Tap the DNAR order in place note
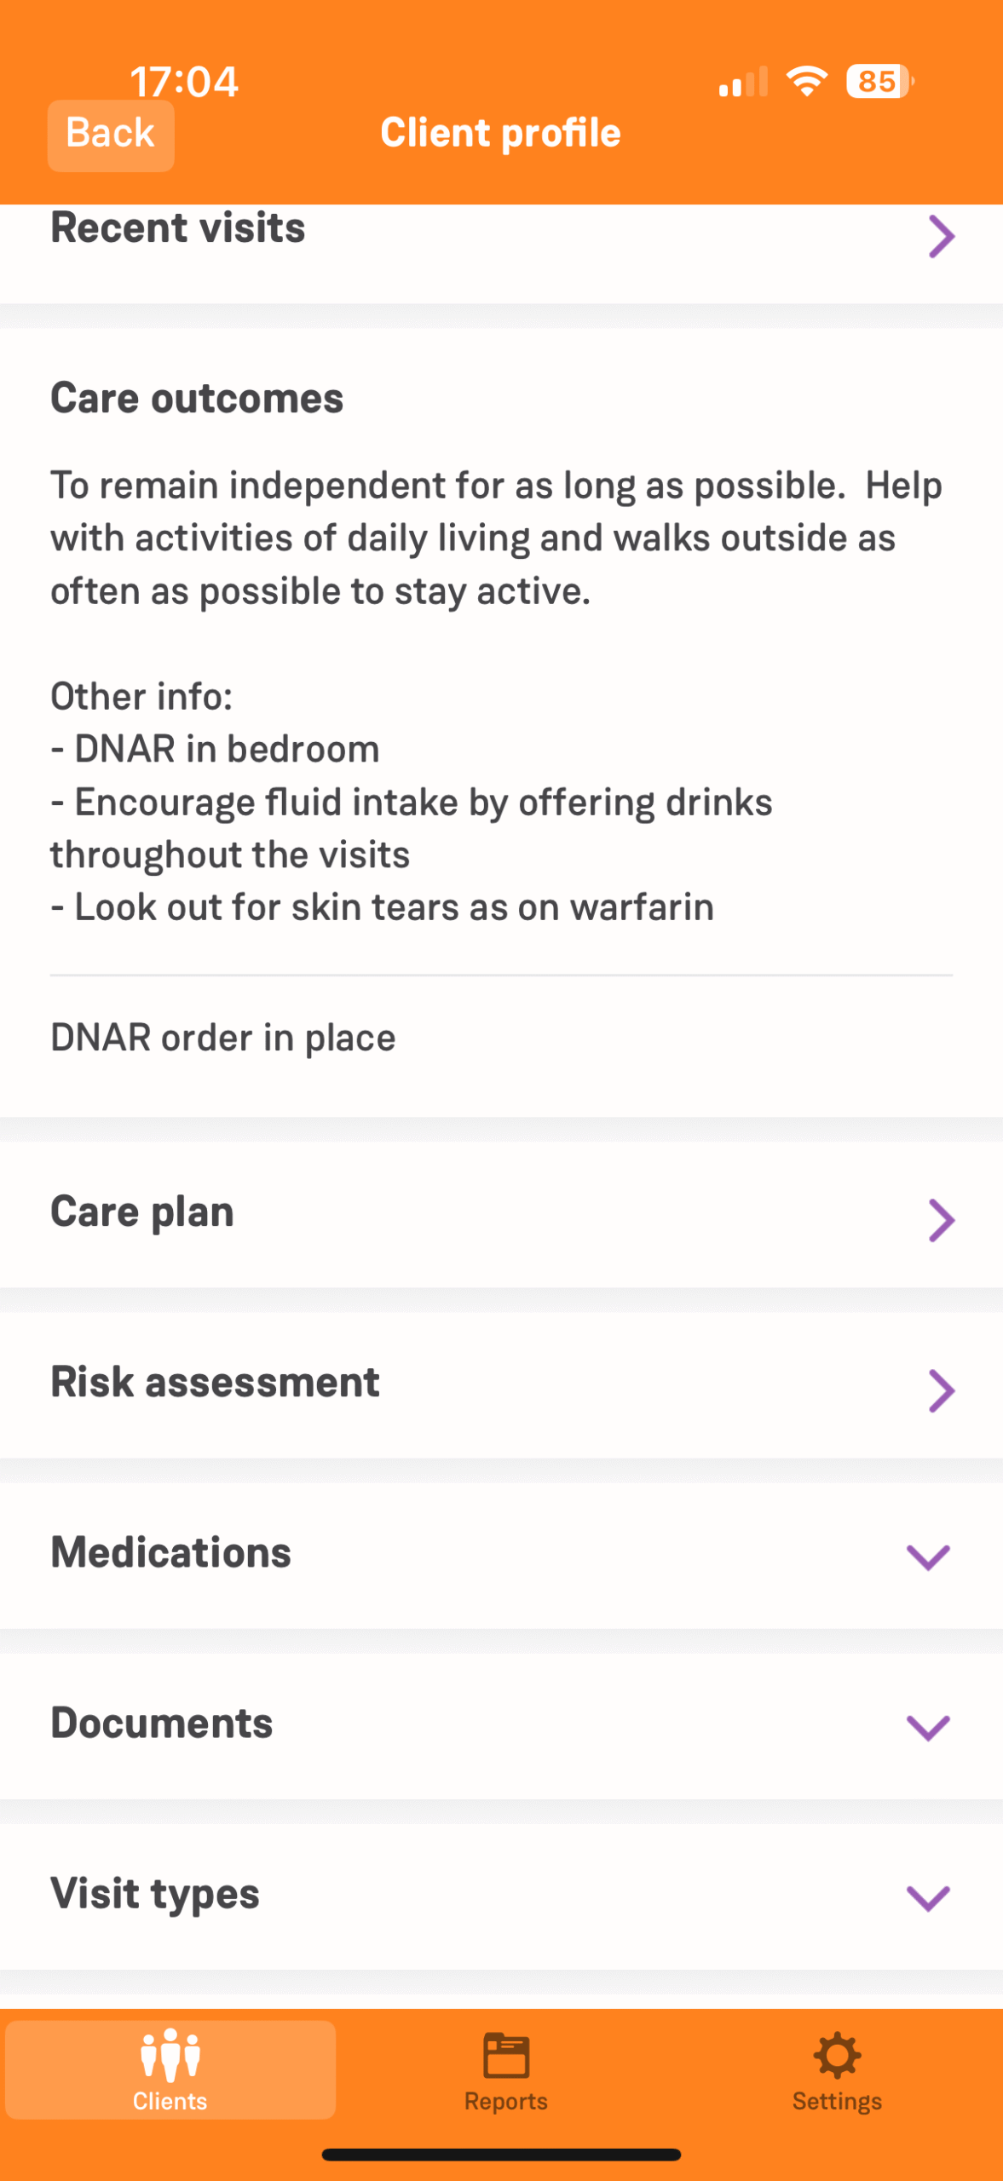1003x2181 pixels. pyautogui.click(x=223, y=1038)
